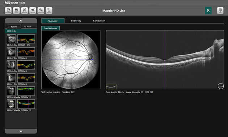
Task: Expand list with the down arrow
Action: pyautogui.click(x=21, y=131)
